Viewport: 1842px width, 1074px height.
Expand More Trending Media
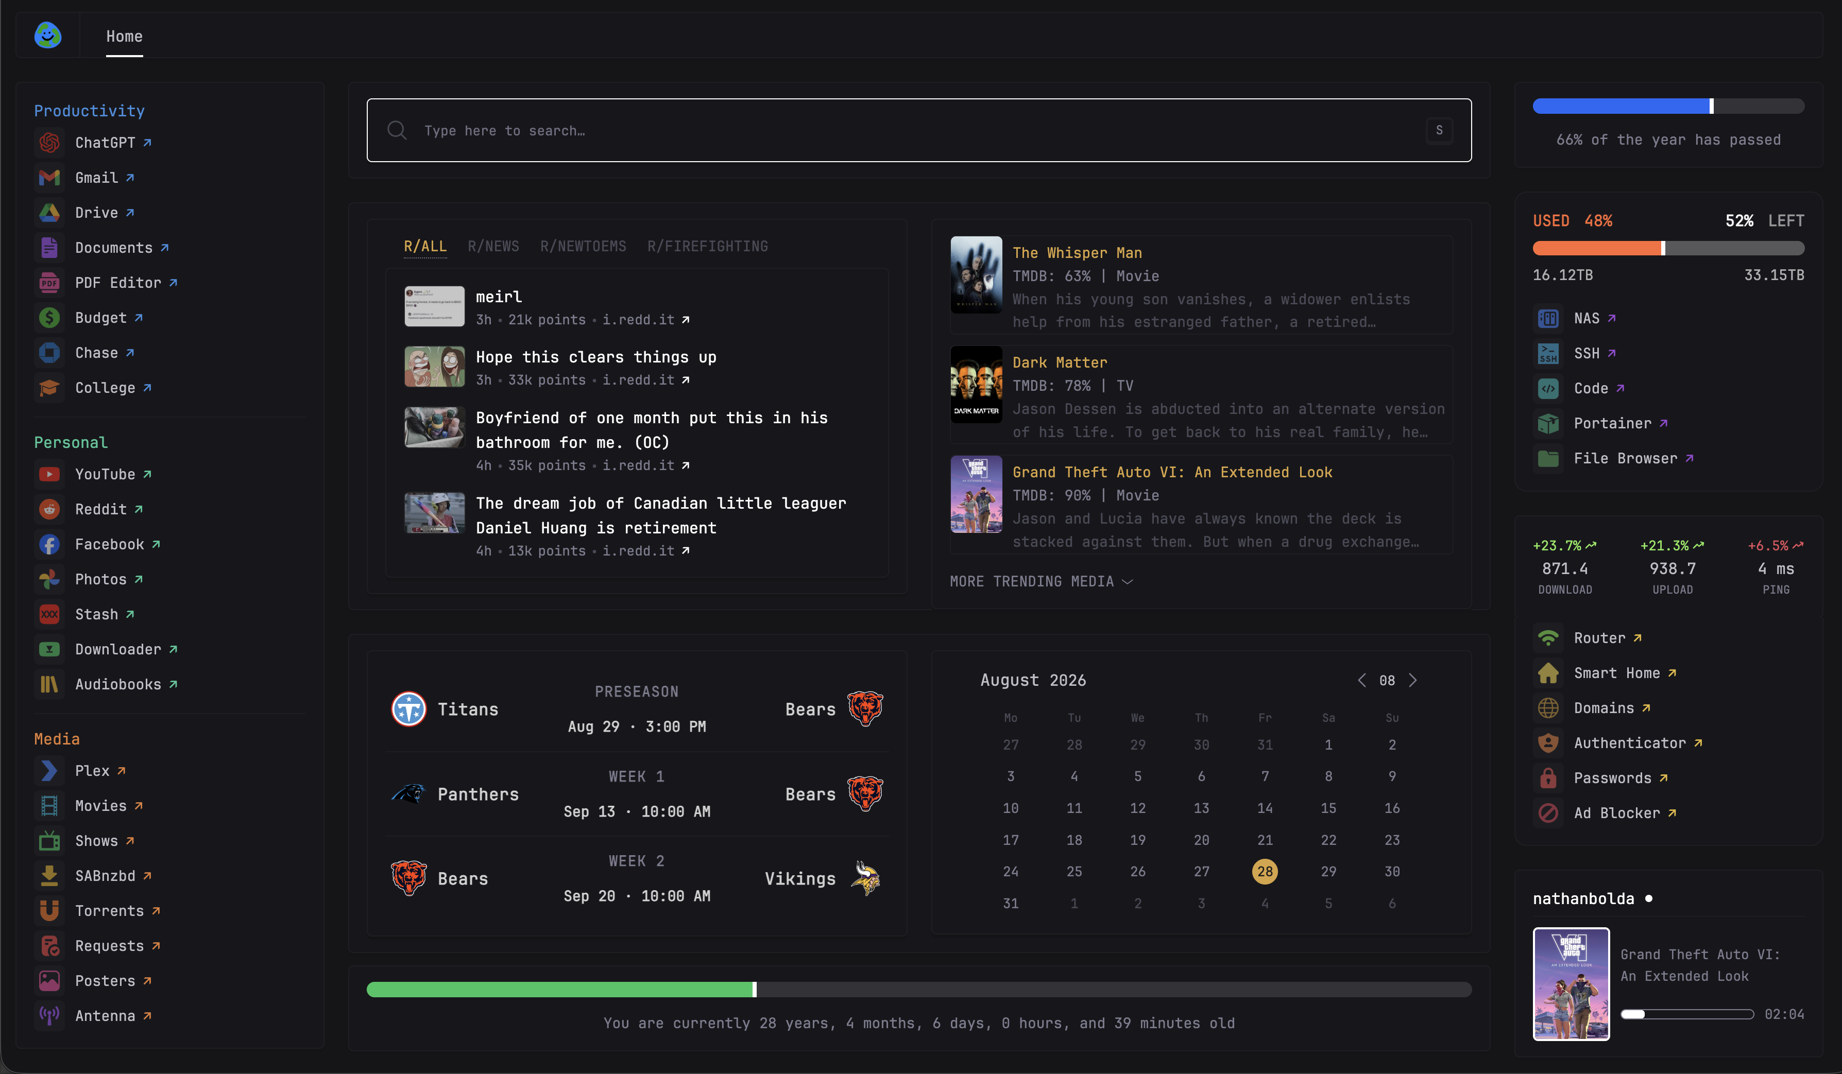click(1041, 582)
